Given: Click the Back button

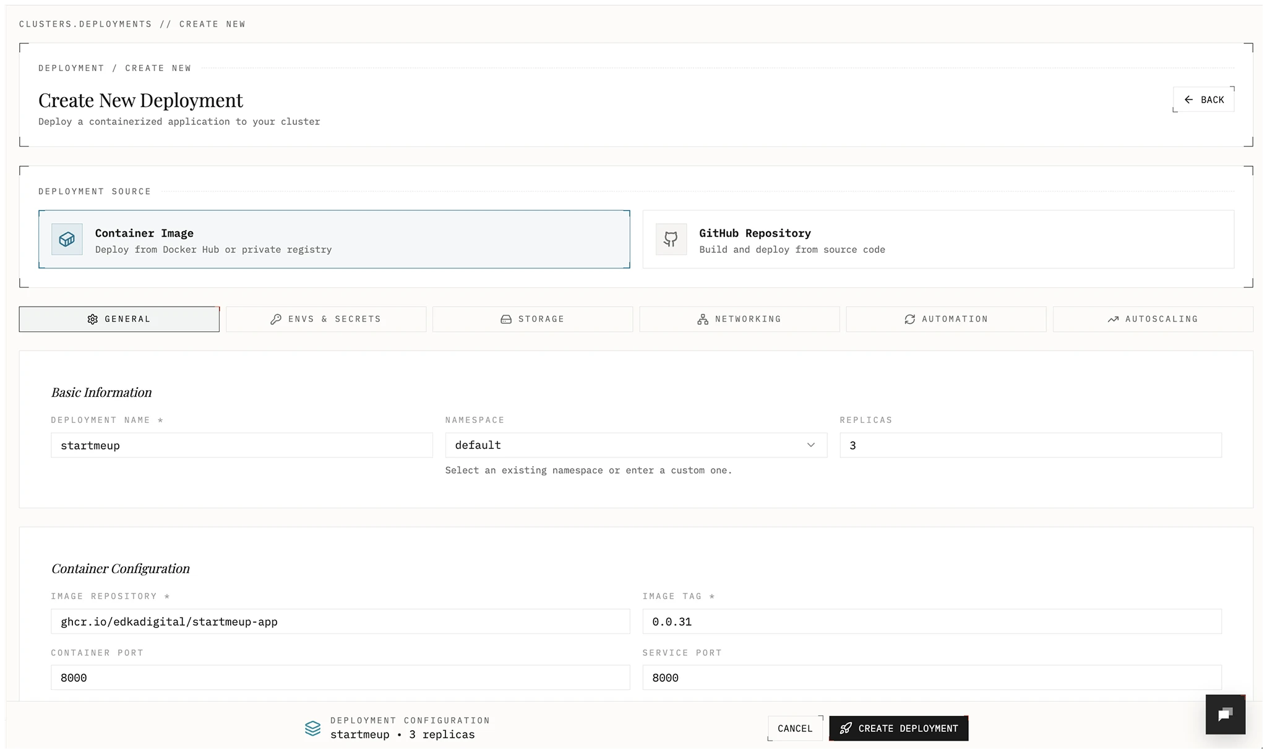Looking at the screenshot, I should (1203, 99).
